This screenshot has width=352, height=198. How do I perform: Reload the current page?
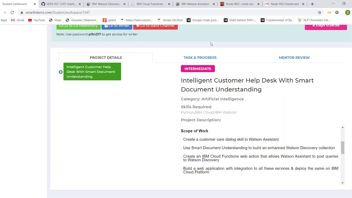(12, 12)
